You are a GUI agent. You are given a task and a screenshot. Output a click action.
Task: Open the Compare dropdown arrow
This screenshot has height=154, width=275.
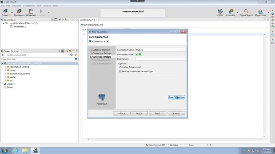pos(238,12)
